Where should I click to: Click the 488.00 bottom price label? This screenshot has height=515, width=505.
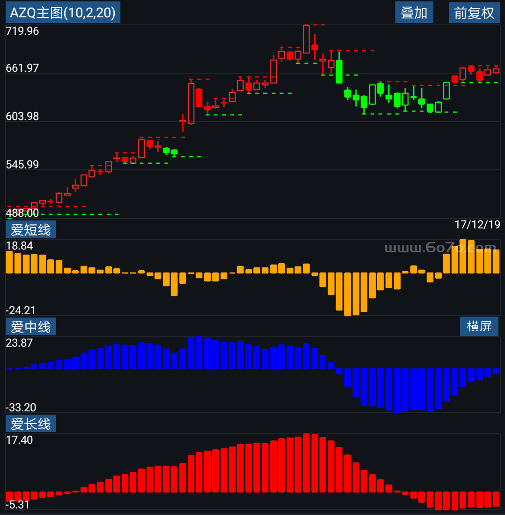[22, 213]
